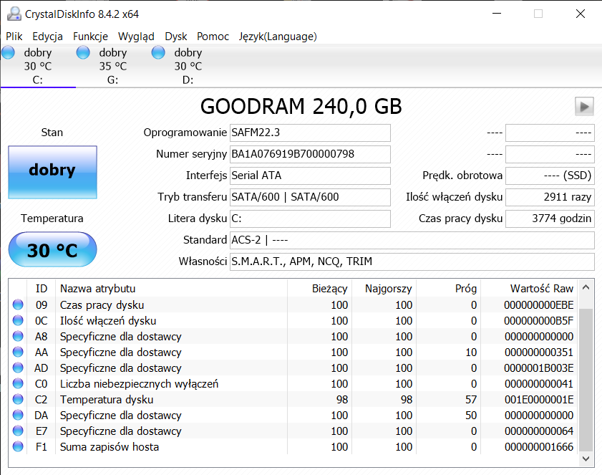602x475 pixels.
Task: Click the scroll down arrow of attribute list
Action: click(586, 459)
